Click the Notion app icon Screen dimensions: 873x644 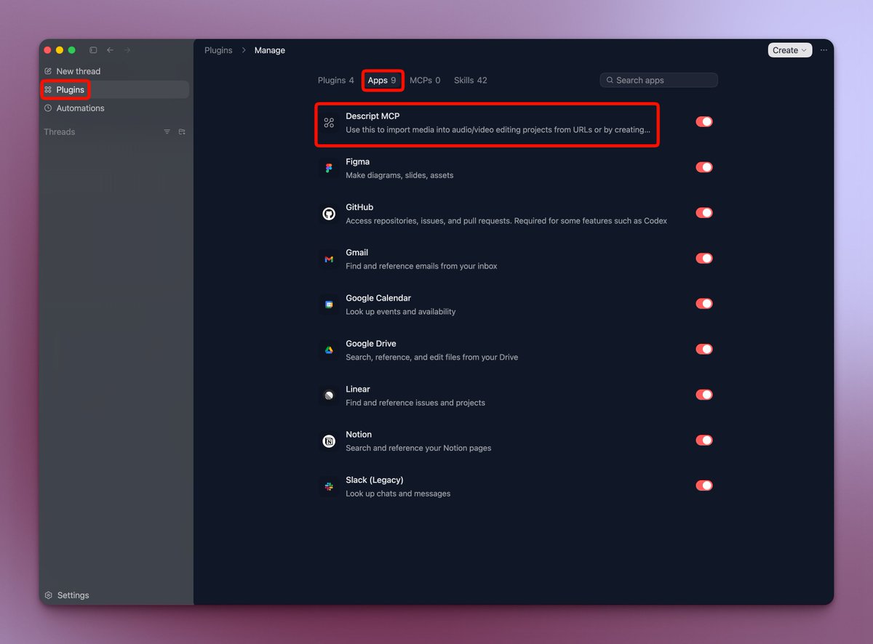point(329,441)
